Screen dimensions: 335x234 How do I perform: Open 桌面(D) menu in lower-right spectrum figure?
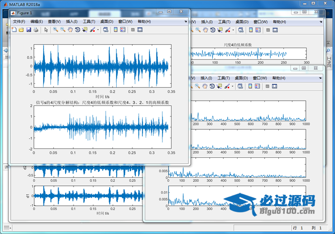pyautogui.click(x=241, y=78)
